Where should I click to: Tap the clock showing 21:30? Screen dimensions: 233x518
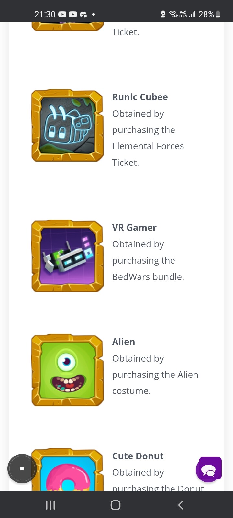click(x=45, y=14)
